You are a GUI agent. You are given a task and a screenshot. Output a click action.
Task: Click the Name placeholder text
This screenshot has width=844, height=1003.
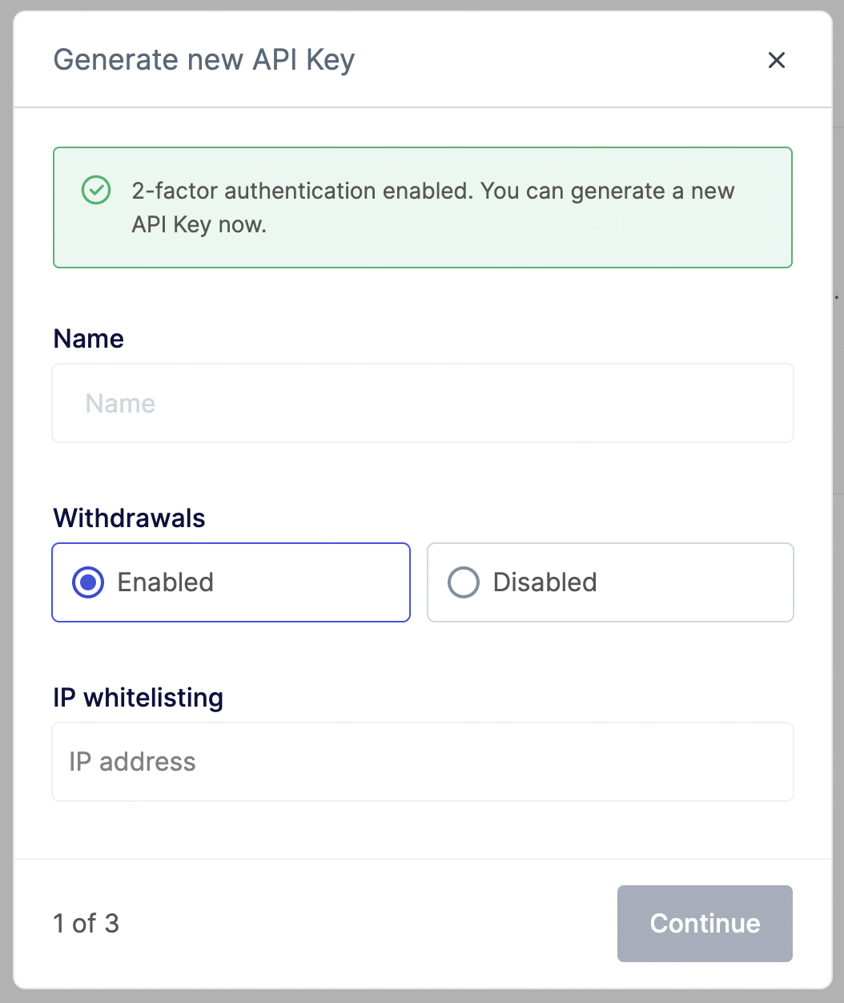click(120, 403)
